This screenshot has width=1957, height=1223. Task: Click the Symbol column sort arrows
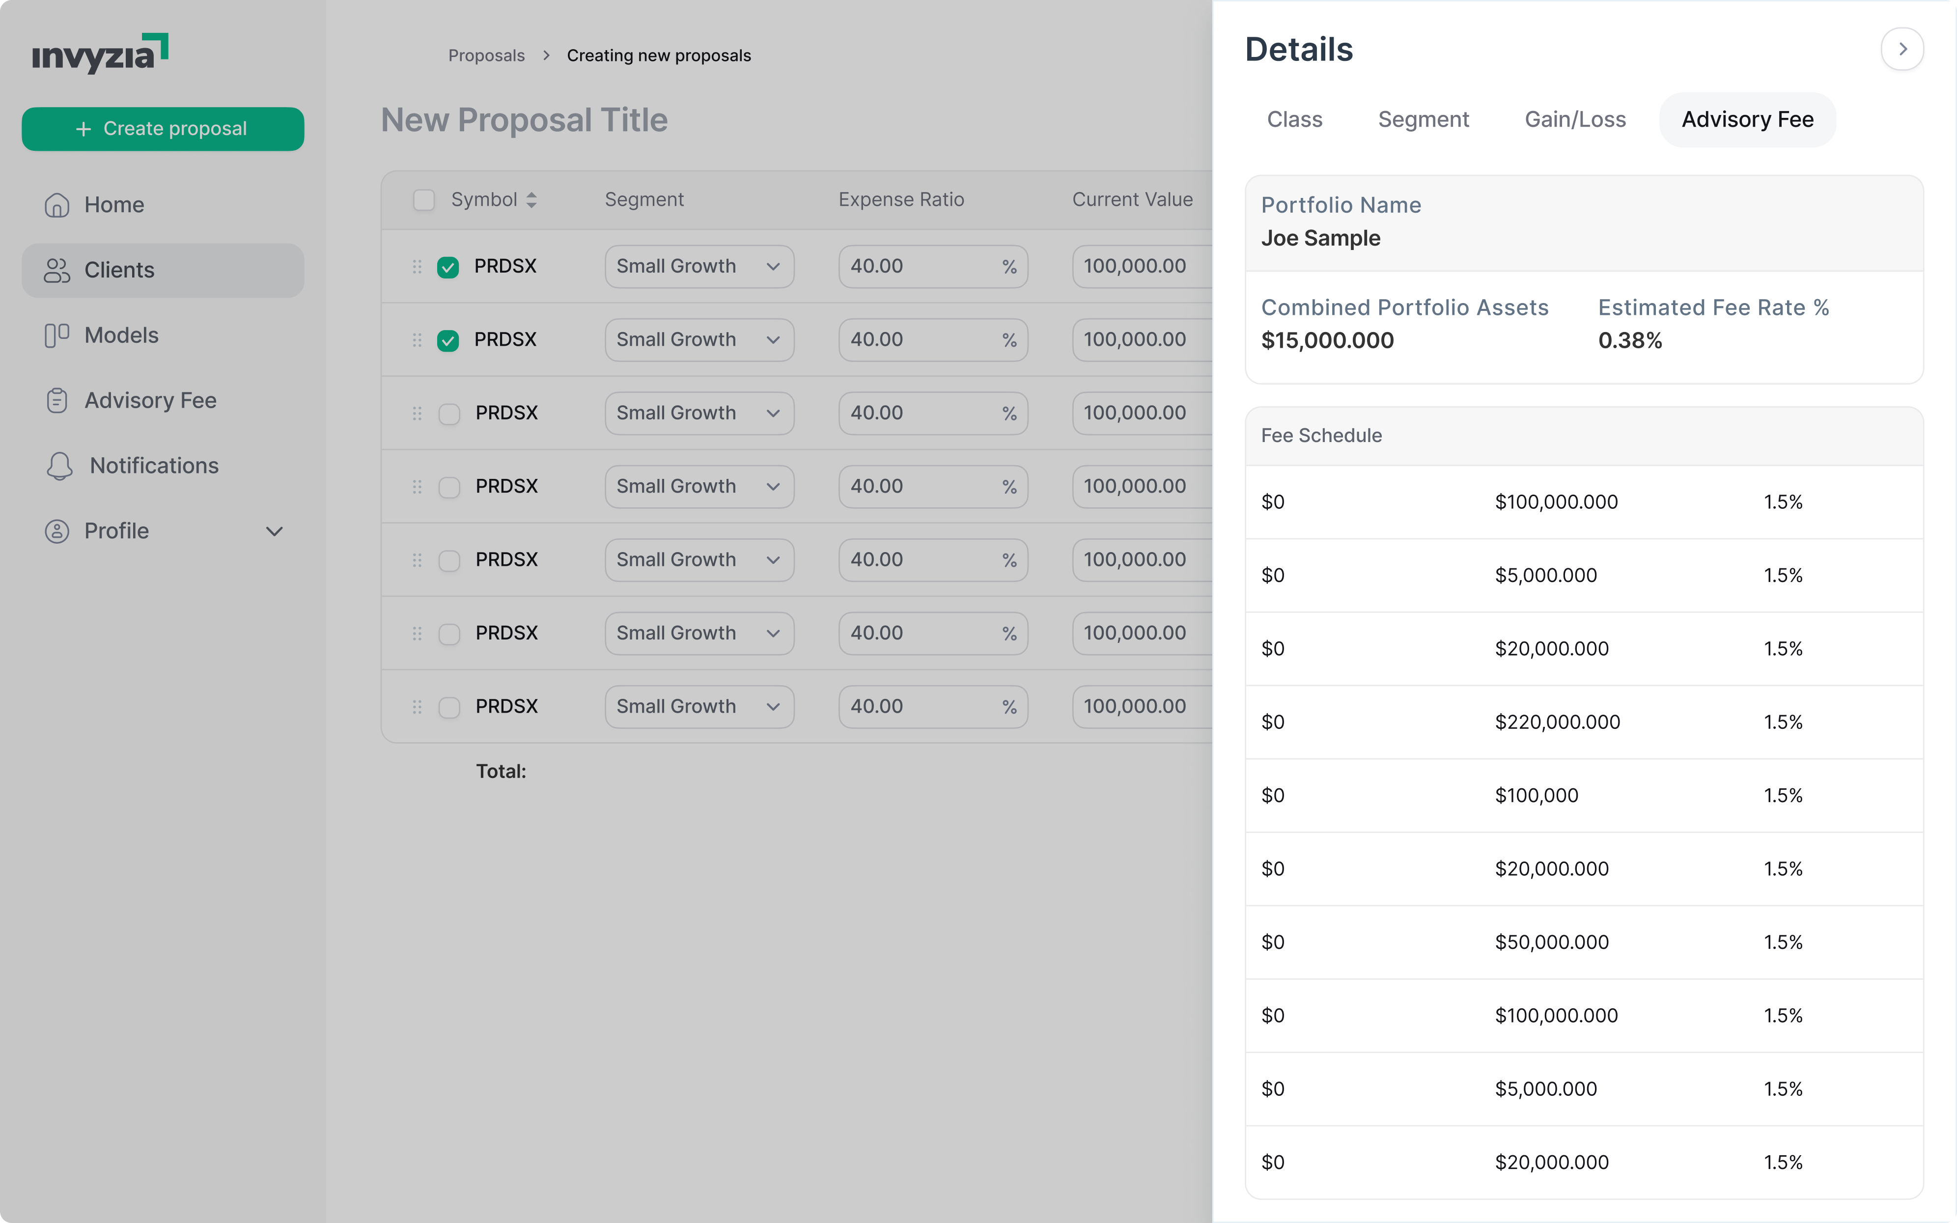click(x=531, y=200)
